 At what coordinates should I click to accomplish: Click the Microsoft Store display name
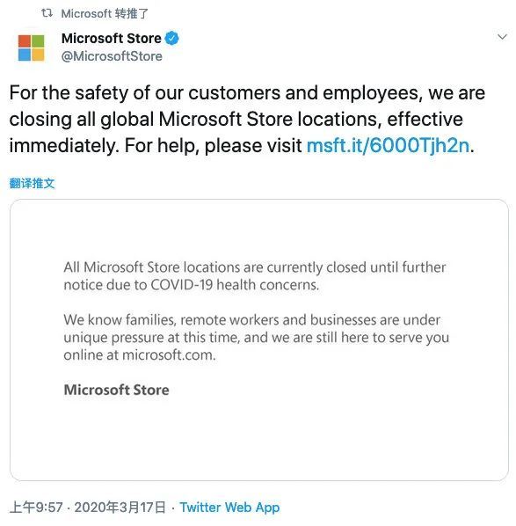pos(112,38)
